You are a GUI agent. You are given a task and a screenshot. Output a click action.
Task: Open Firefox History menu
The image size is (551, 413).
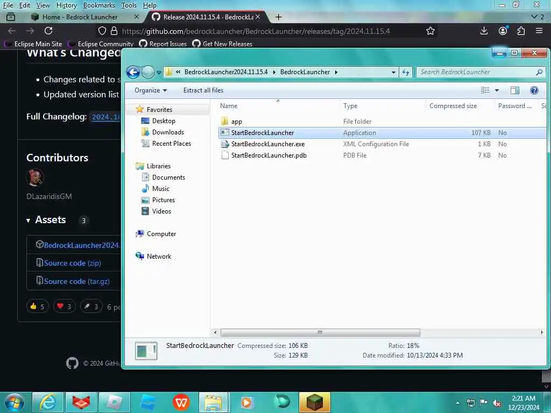[66, 5]
